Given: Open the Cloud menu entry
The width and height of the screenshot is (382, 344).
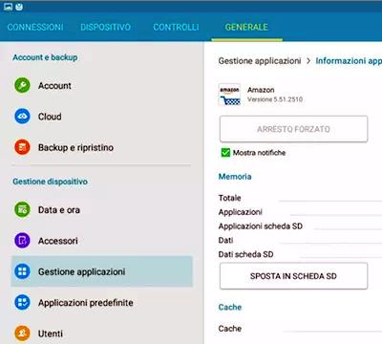Looking at the screenshot, I should [102, 117].
